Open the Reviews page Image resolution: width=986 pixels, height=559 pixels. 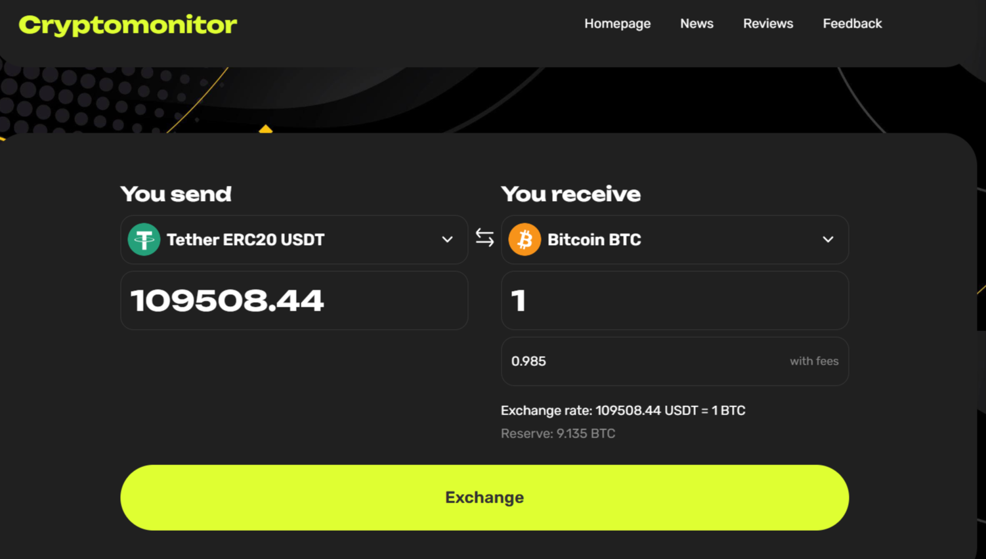pyautogui.click(x=768, y=24)
